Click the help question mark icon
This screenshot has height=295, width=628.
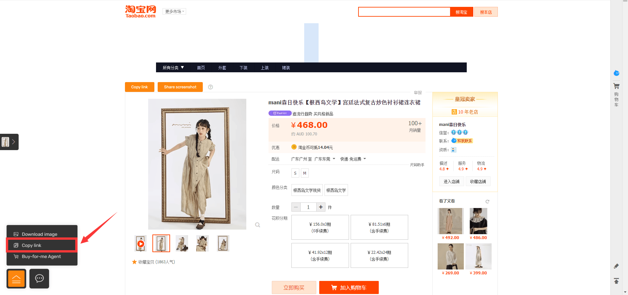tap(211, 87)
